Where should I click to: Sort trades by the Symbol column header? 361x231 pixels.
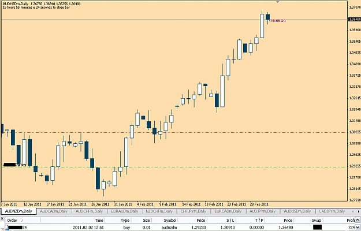coord(165,220)
